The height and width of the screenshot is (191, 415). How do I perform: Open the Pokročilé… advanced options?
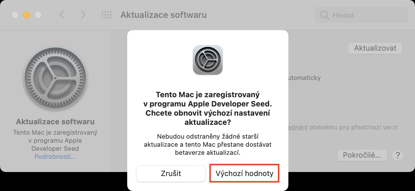pos(362,155)
